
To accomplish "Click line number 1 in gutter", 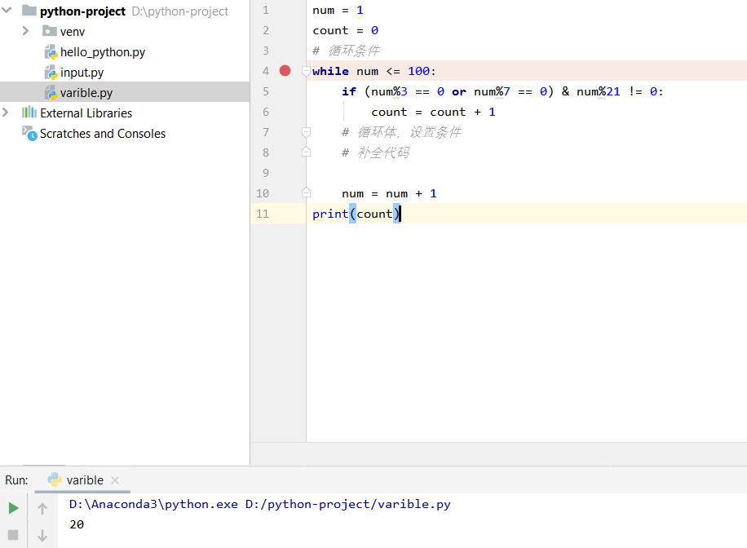I will click(265, 10).
